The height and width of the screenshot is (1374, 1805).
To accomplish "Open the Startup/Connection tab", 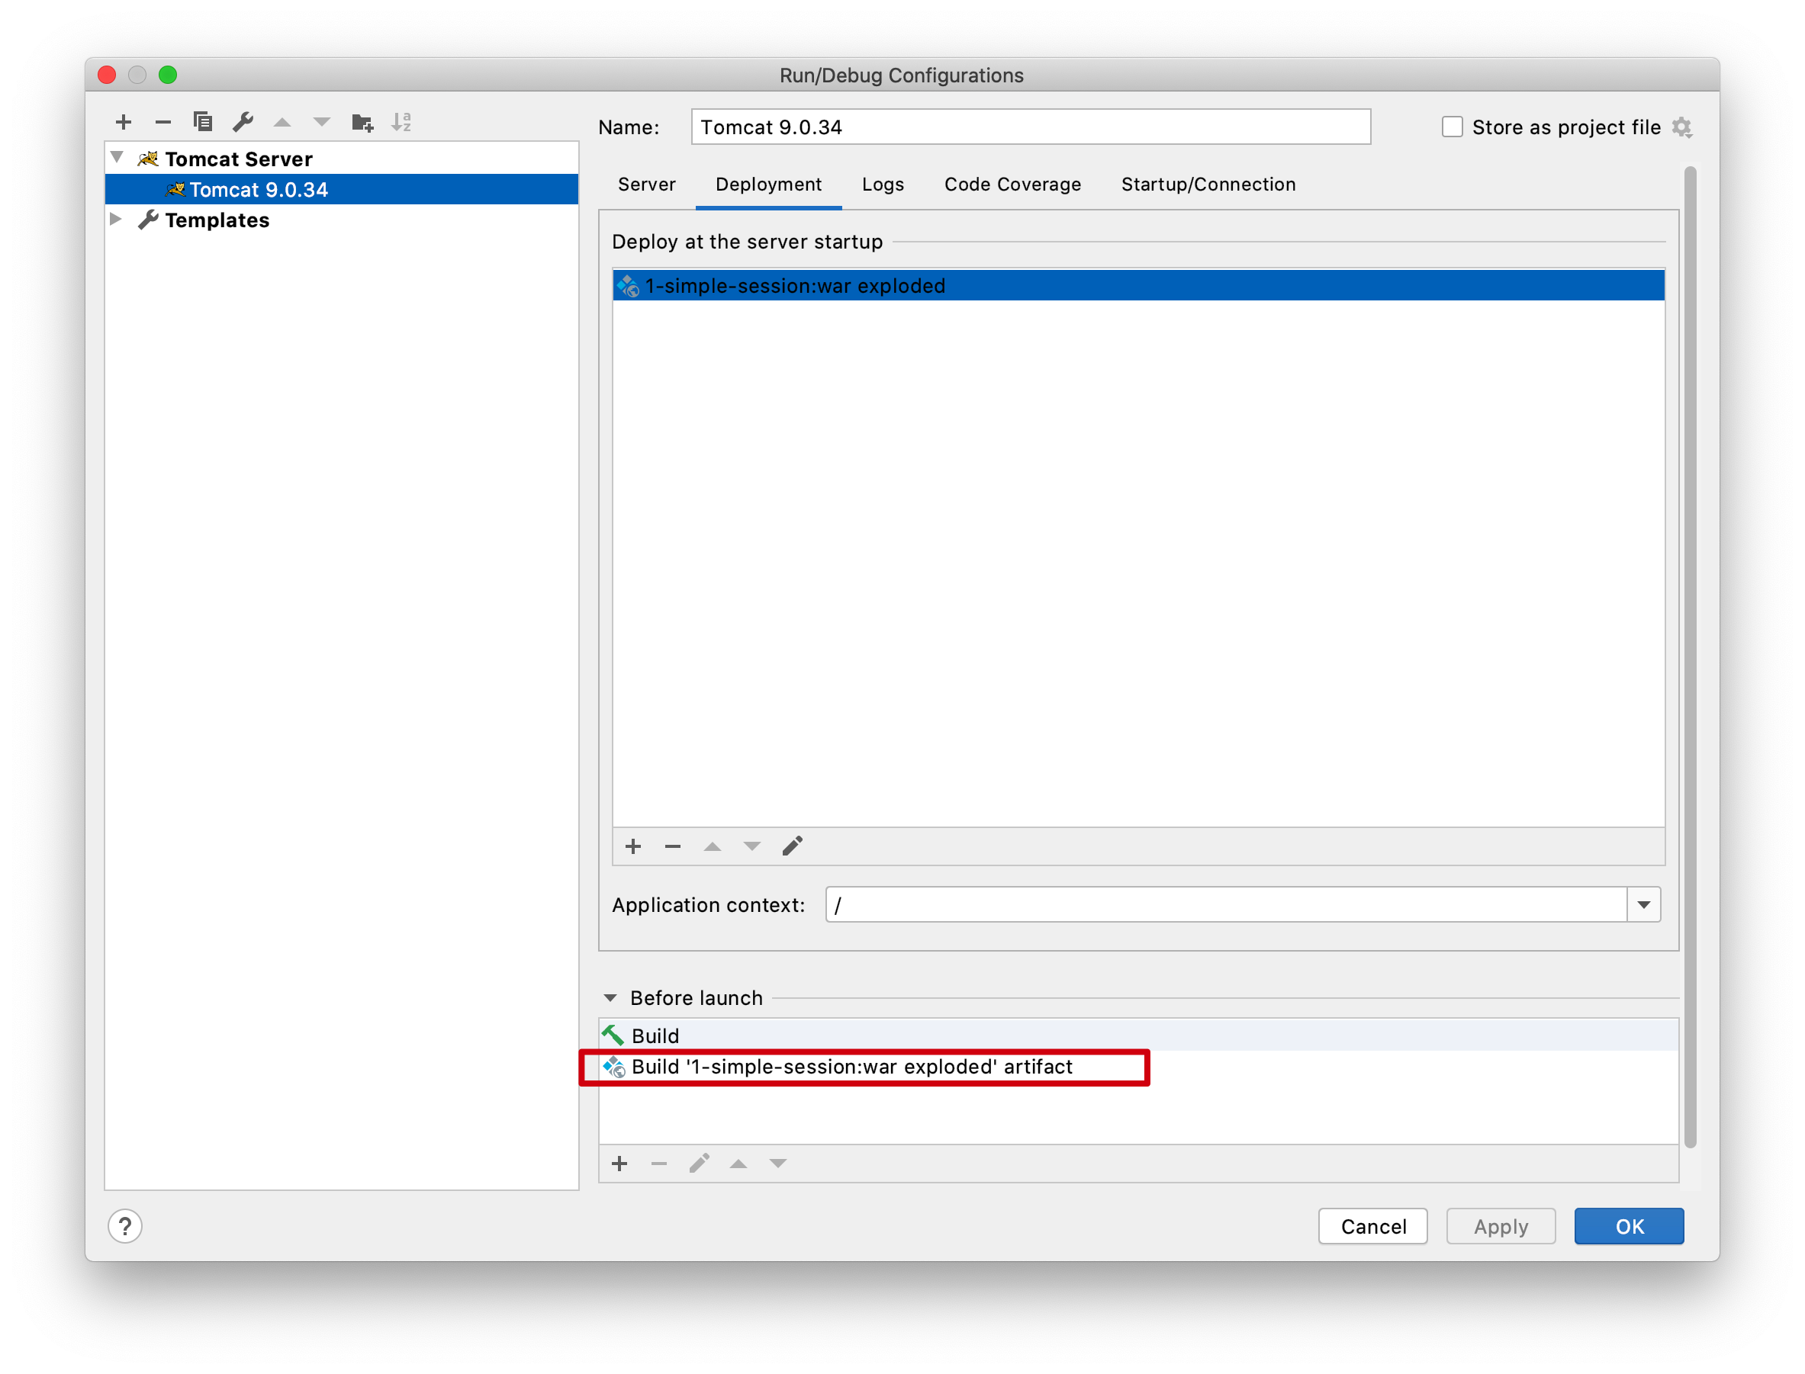I will click(1208, 185).
